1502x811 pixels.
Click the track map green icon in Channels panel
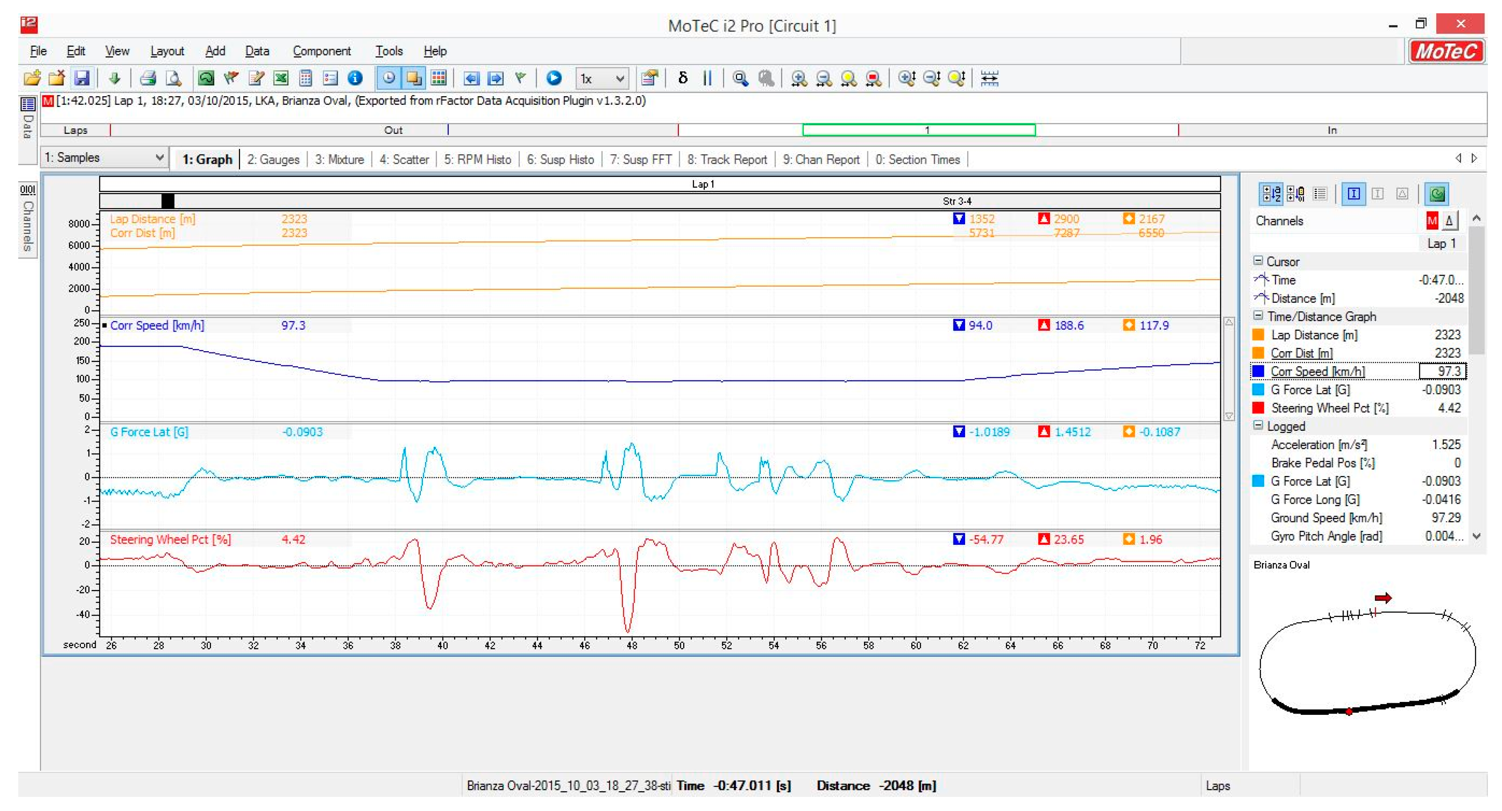[1436, 194]
